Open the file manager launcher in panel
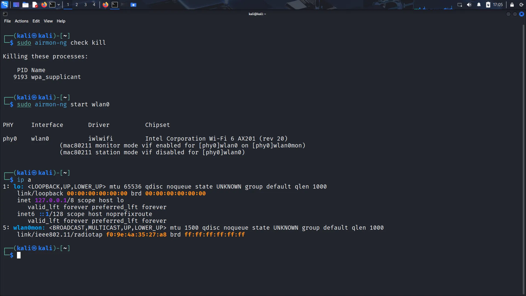This screenshot has height=296, width=526. pos(25,5)
